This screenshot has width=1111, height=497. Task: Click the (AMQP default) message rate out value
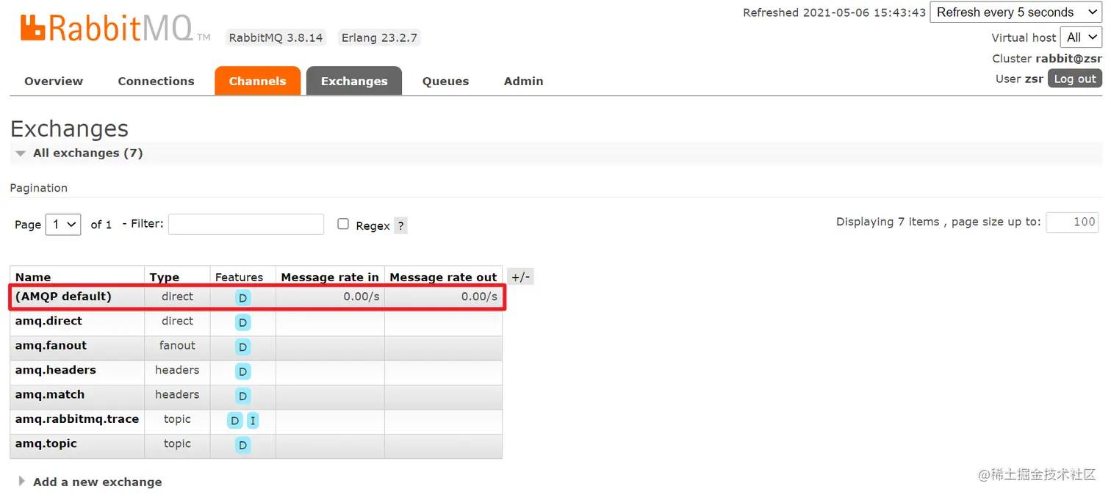tap(479, 297)
